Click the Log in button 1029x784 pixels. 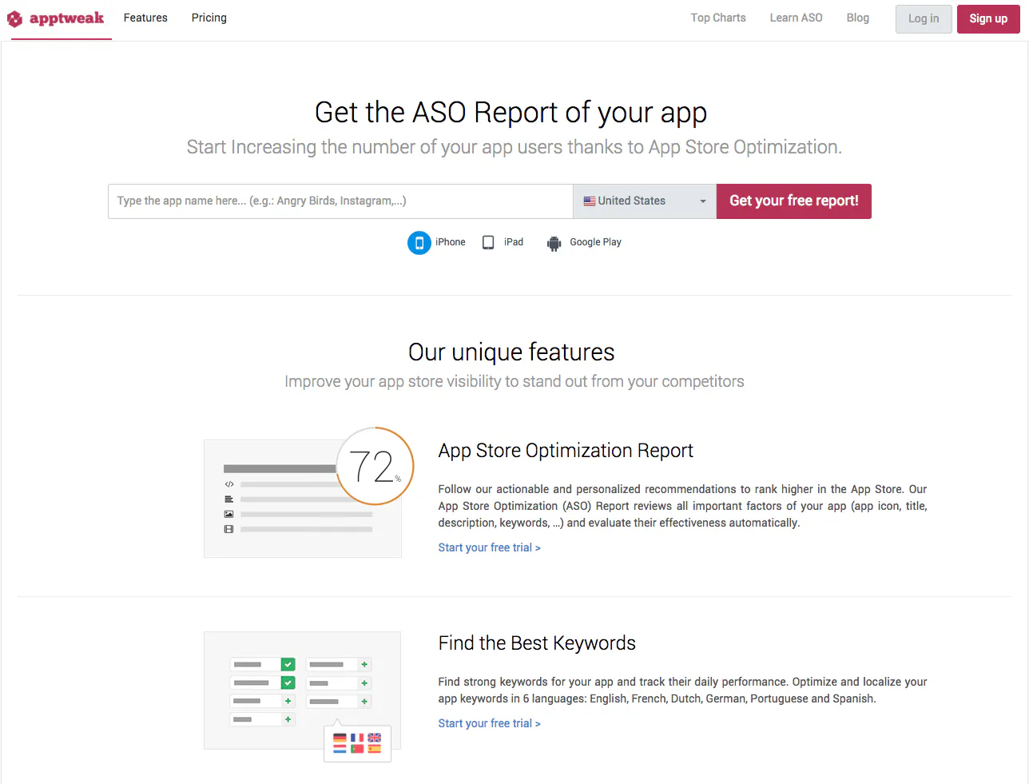[924, 18]
